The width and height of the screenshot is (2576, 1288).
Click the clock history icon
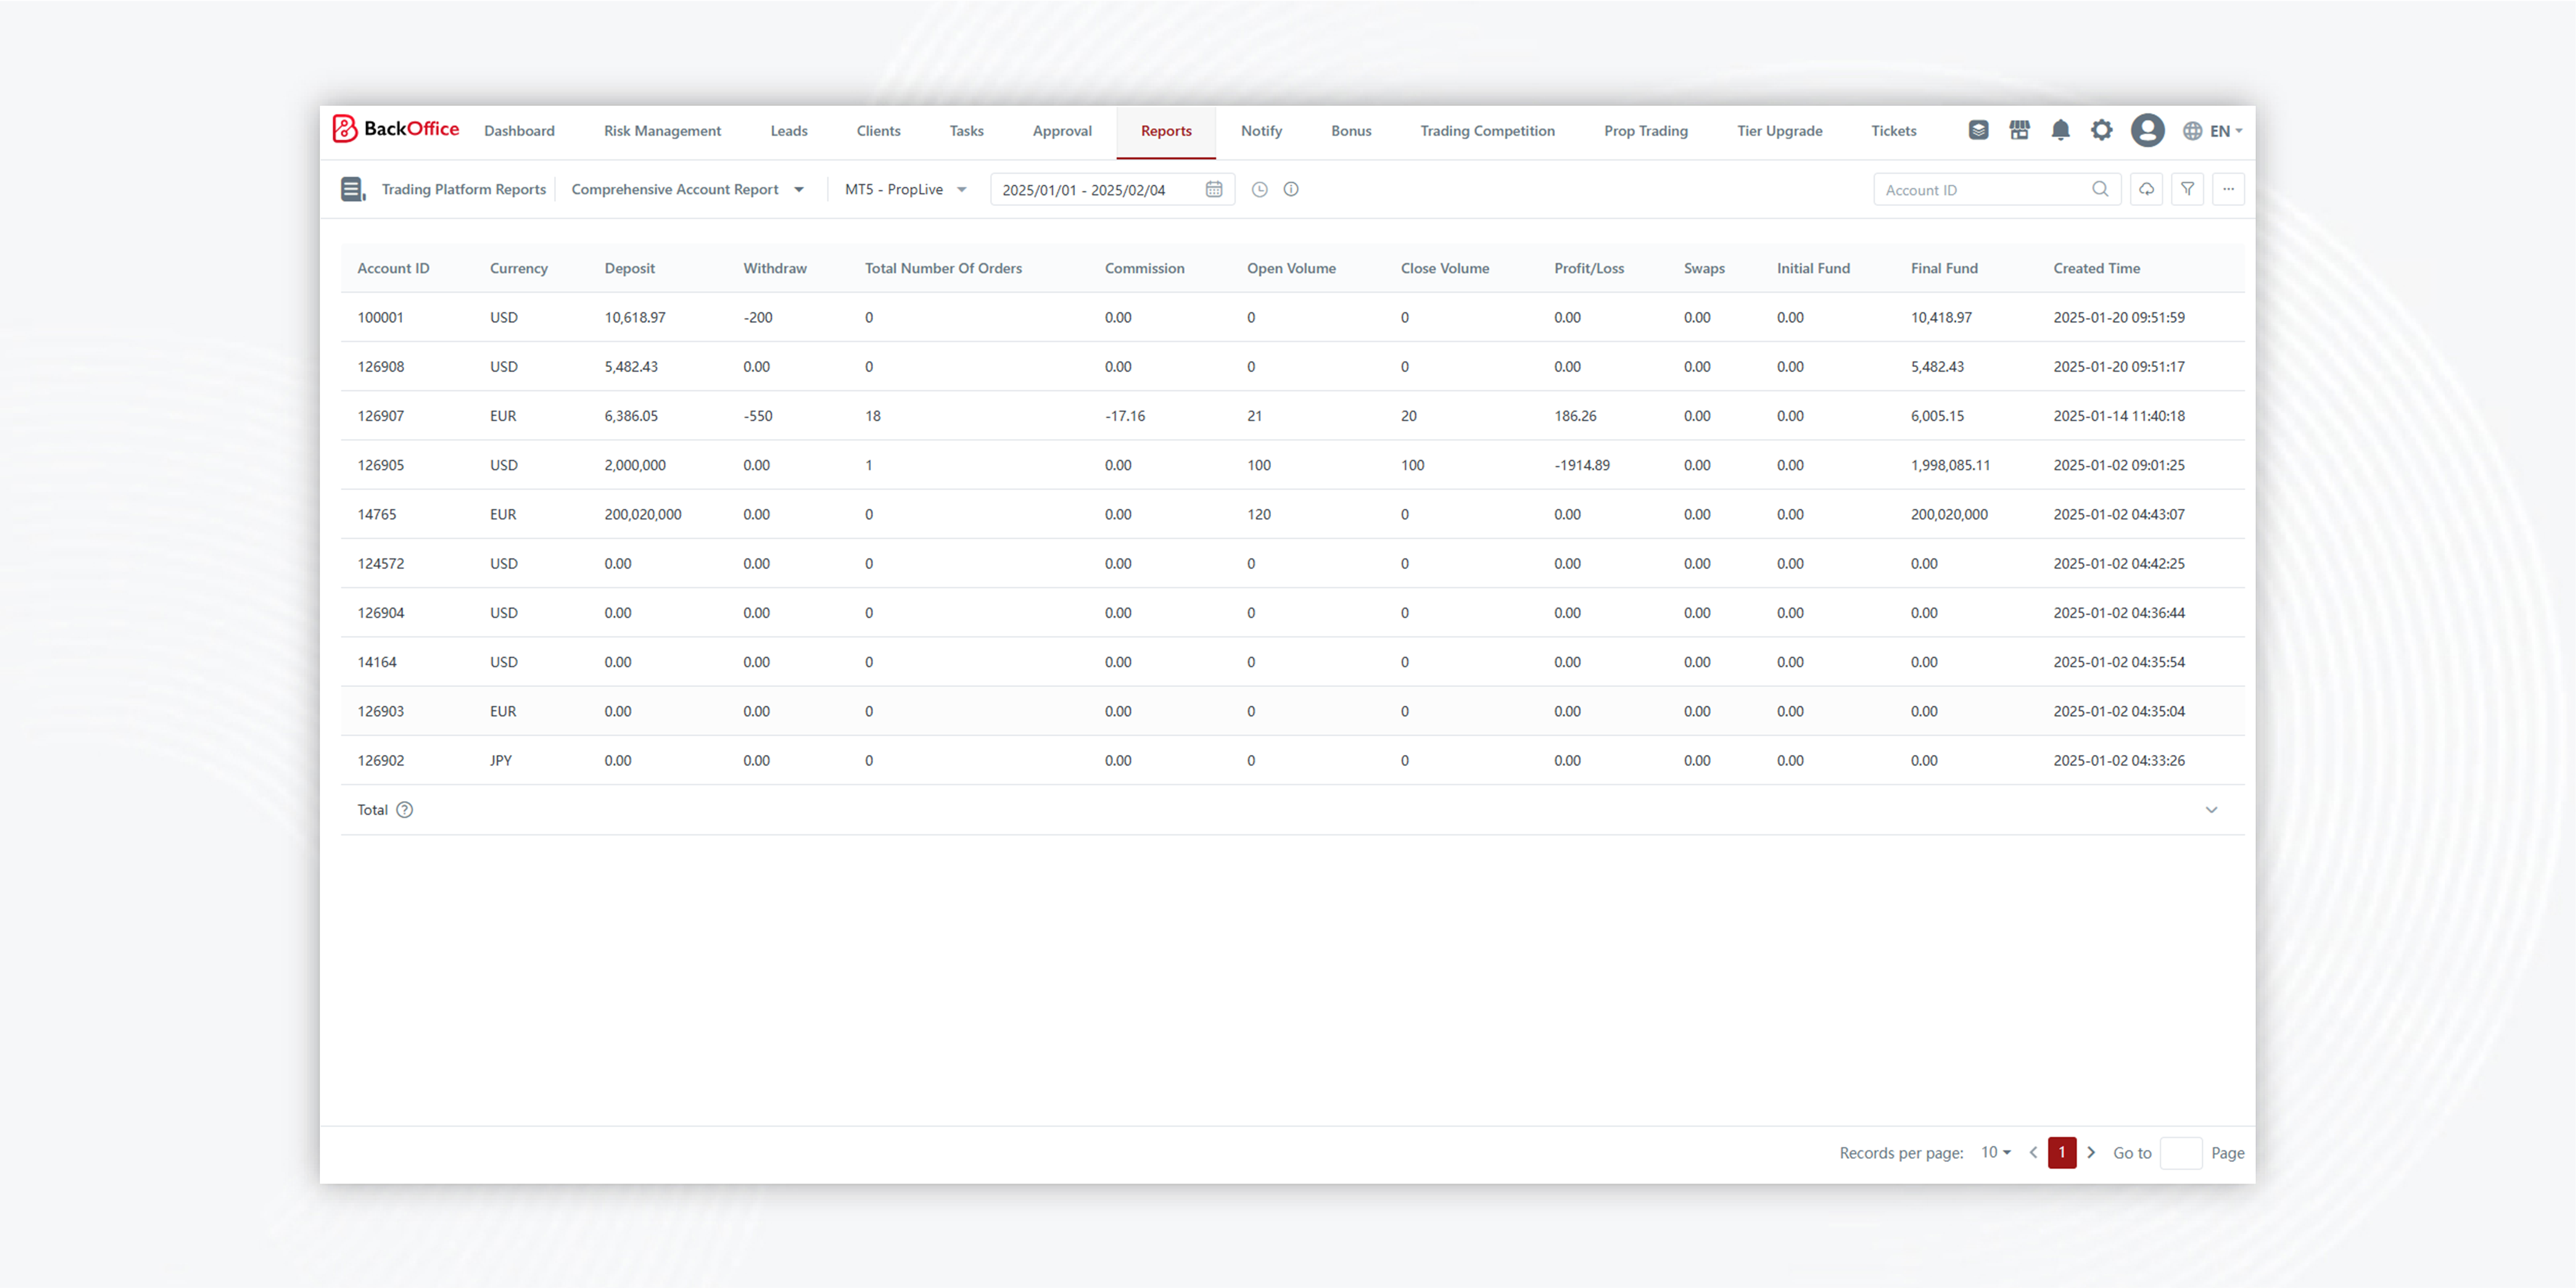(x=1260, y=189)
